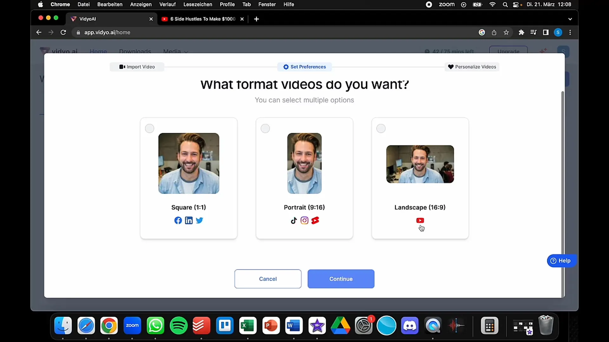Viewport: 609px width, 342px height.
Task: Open the Datei menu
Action: (x=83, y=4)
